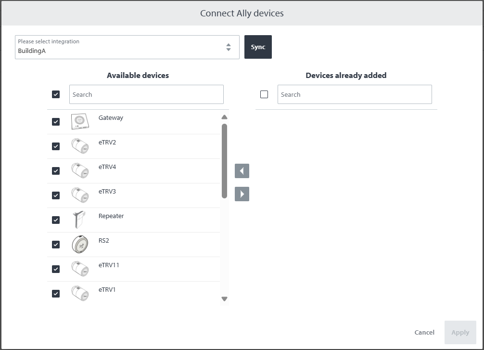
Task: Open the integration dropdown showing BuildingA
Action: tap(127, 47)
